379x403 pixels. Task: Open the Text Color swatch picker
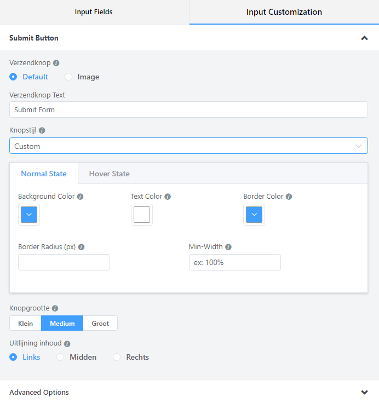142,215
